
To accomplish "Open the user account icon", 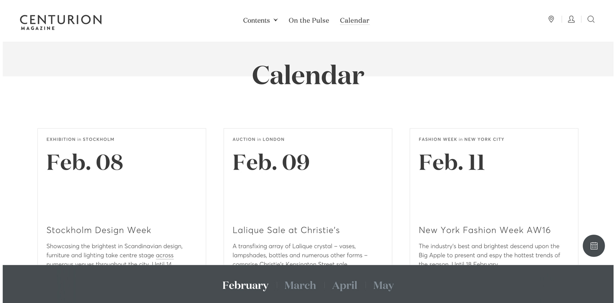I will [x=571, y=19].
